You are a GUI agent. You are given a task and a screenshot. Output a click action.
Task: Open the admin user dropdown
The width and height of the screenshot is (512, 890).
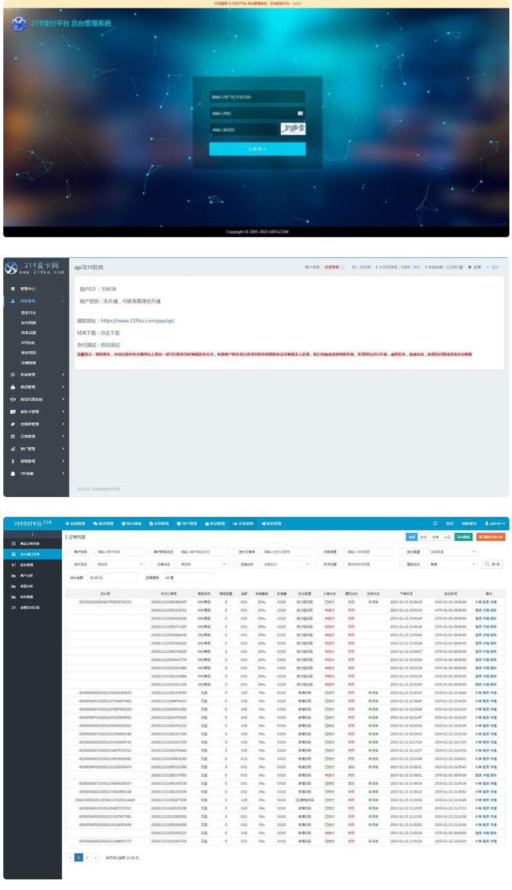(494, 524)
